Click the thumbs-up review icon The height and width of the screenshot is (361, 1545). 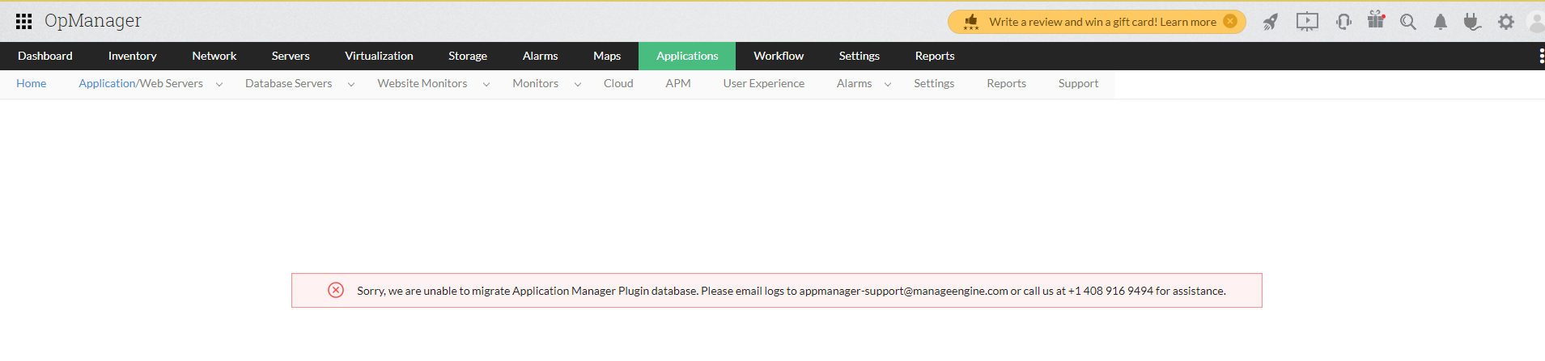(x=971, y=22)
